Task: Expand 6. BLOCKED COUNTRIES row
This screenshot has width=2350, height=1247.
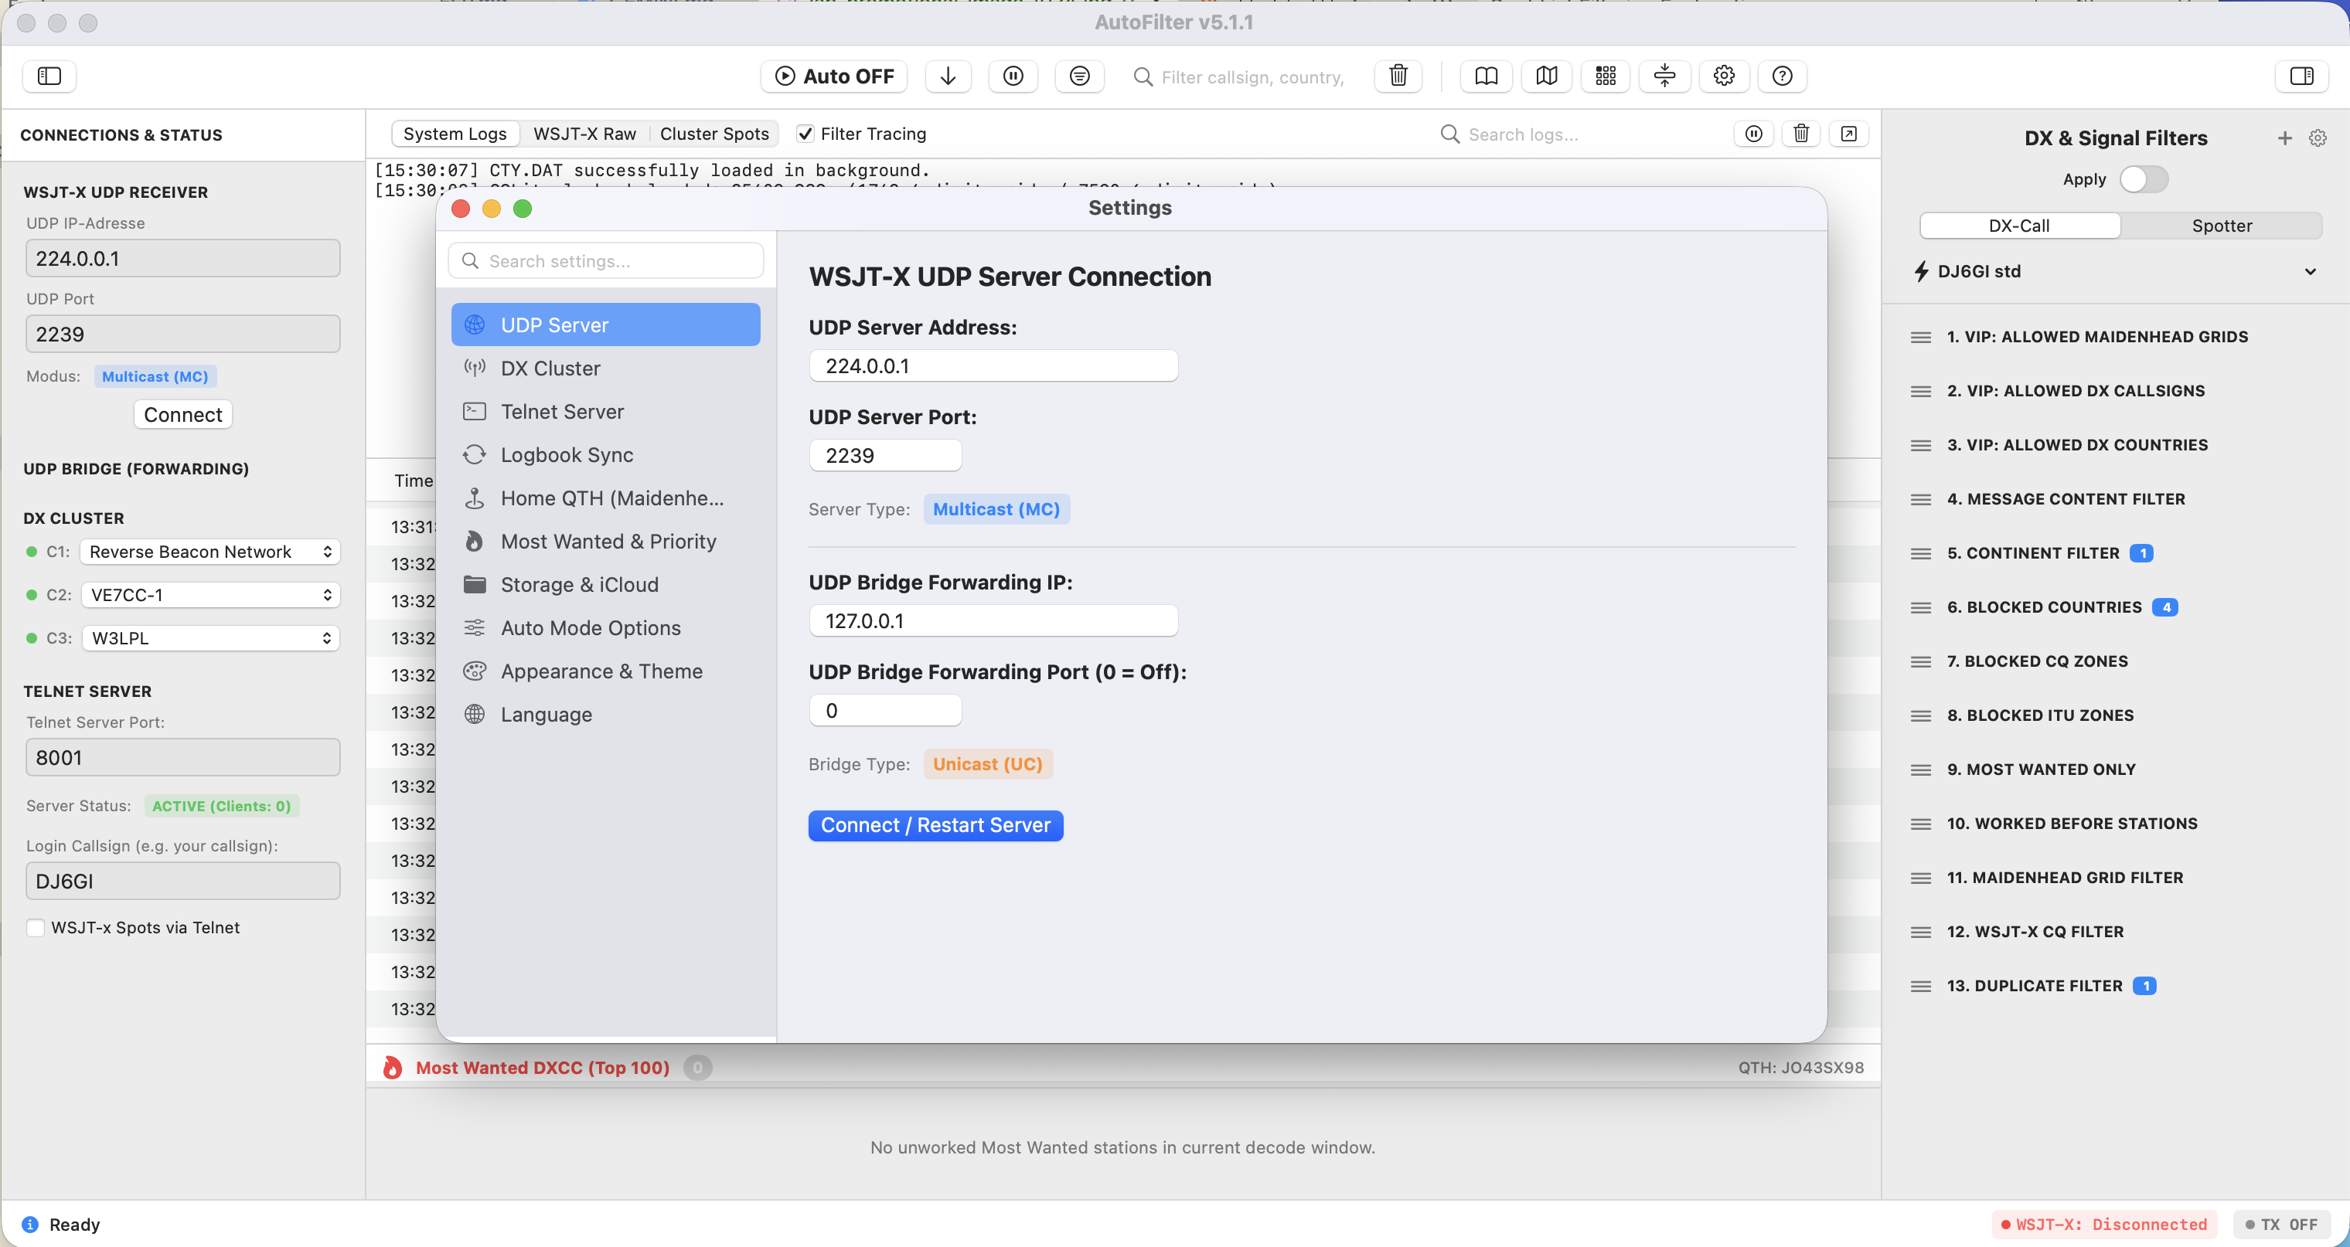Action: [2117, 608]
